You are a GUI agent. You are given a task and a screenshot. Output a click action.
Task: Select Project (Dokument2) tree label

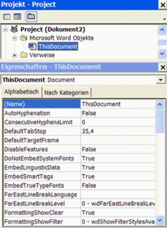[53, 29]
